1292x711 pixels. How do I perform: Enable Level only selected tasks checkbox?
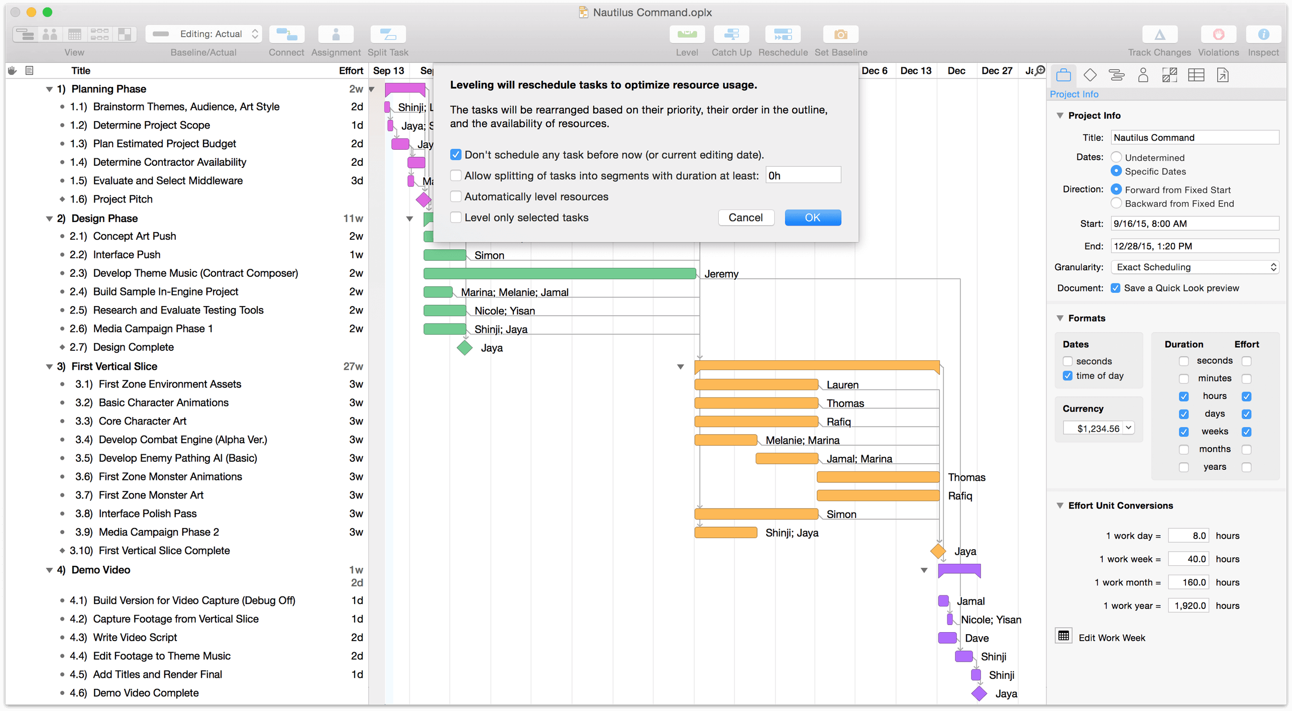pyautogui.click(x=456, y=217)
